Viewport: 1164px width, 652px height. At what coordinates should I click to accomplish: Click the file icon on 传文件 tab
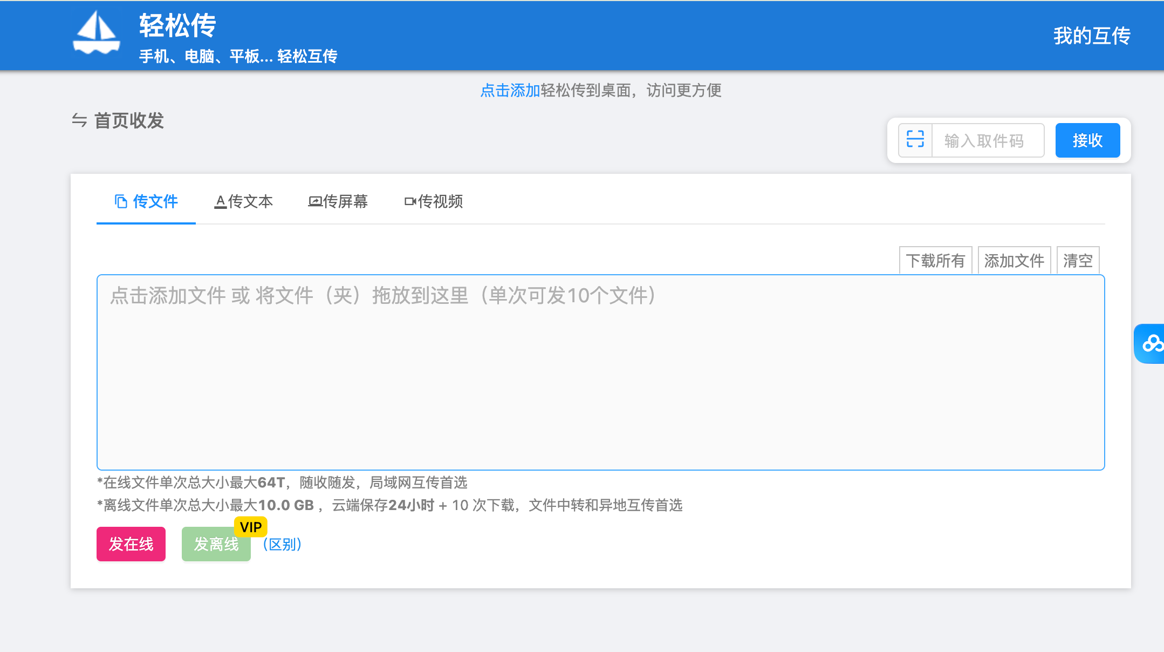[121, 202]
